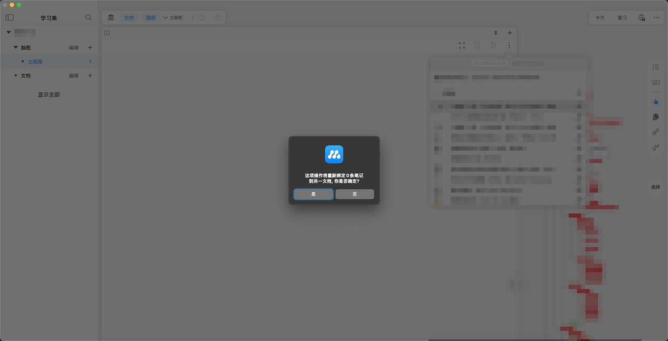Click 编辑 next to 脑图
Image resolution: width=668 pixels, height=341 pixels.
[x=74, y=48]
